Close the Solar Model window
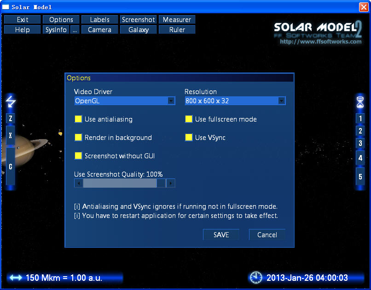 (364, 7)
